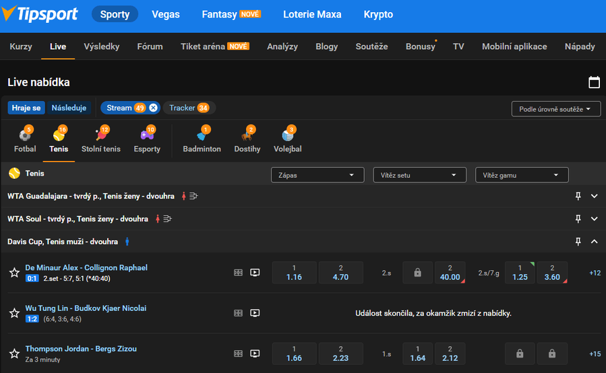Open the Loterie Maxa section
The height and width of the screenshot is (373, 606).
[312, 14]
